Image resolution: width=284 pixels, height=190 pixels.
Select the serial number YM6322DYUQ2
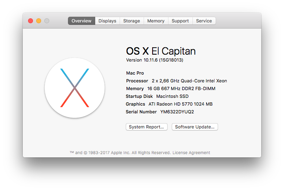click(x=177, y=112)
